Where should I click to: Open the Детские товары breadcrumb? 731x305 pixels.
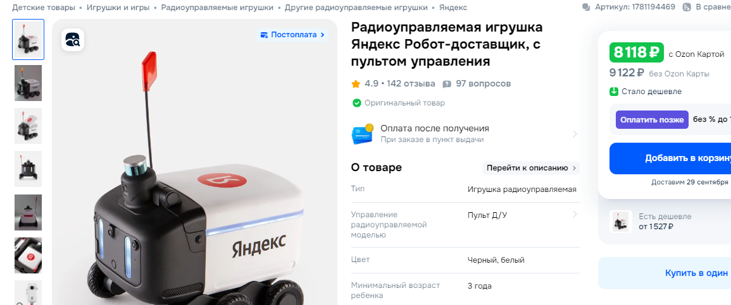pos(44,8)
